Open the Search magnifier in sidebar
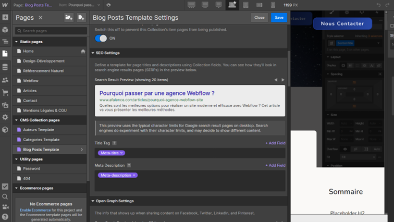Image resolution: width=394 pixels, height=222 pixels. click(x=5, y=196)
